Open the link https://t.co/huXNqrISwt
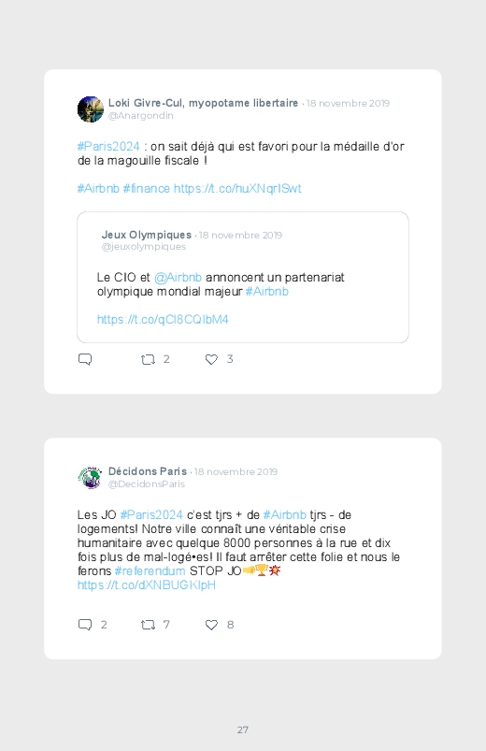This screenshot has height=751, width=486. pyautogui.click(x=237, y=189)
